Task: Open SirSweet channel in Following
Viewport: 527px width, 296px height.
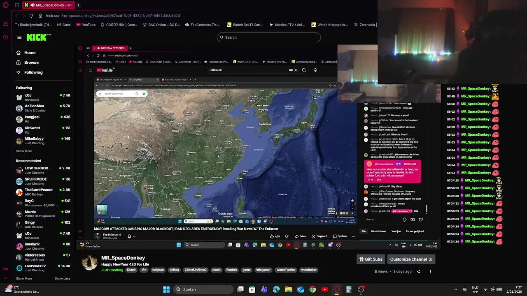Action: pyautogui.click(x=43, y=130)
